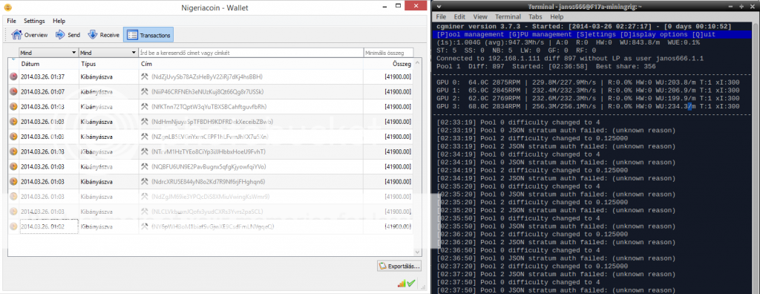Click faded status icon of 01:02 row
760x294 pixels.
13,226
